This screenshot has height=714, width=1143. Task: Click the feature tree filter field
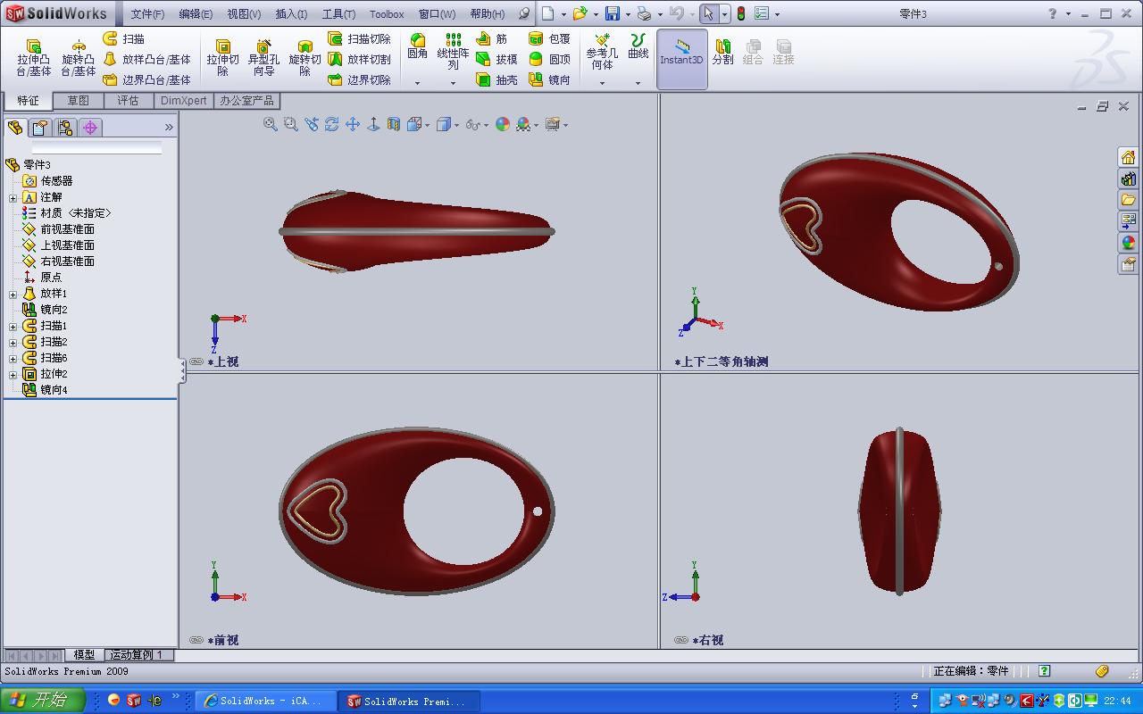96,147
